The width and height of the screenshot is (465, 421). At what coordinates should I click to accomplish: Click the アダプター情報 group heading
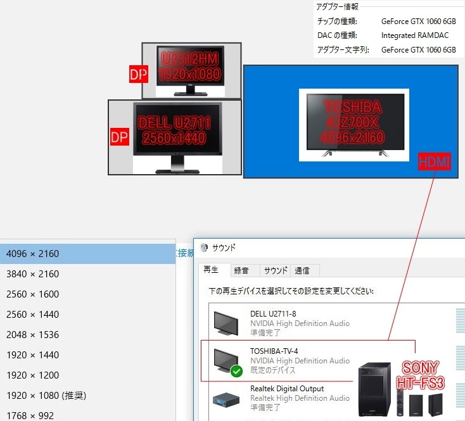tap(337, 6)
